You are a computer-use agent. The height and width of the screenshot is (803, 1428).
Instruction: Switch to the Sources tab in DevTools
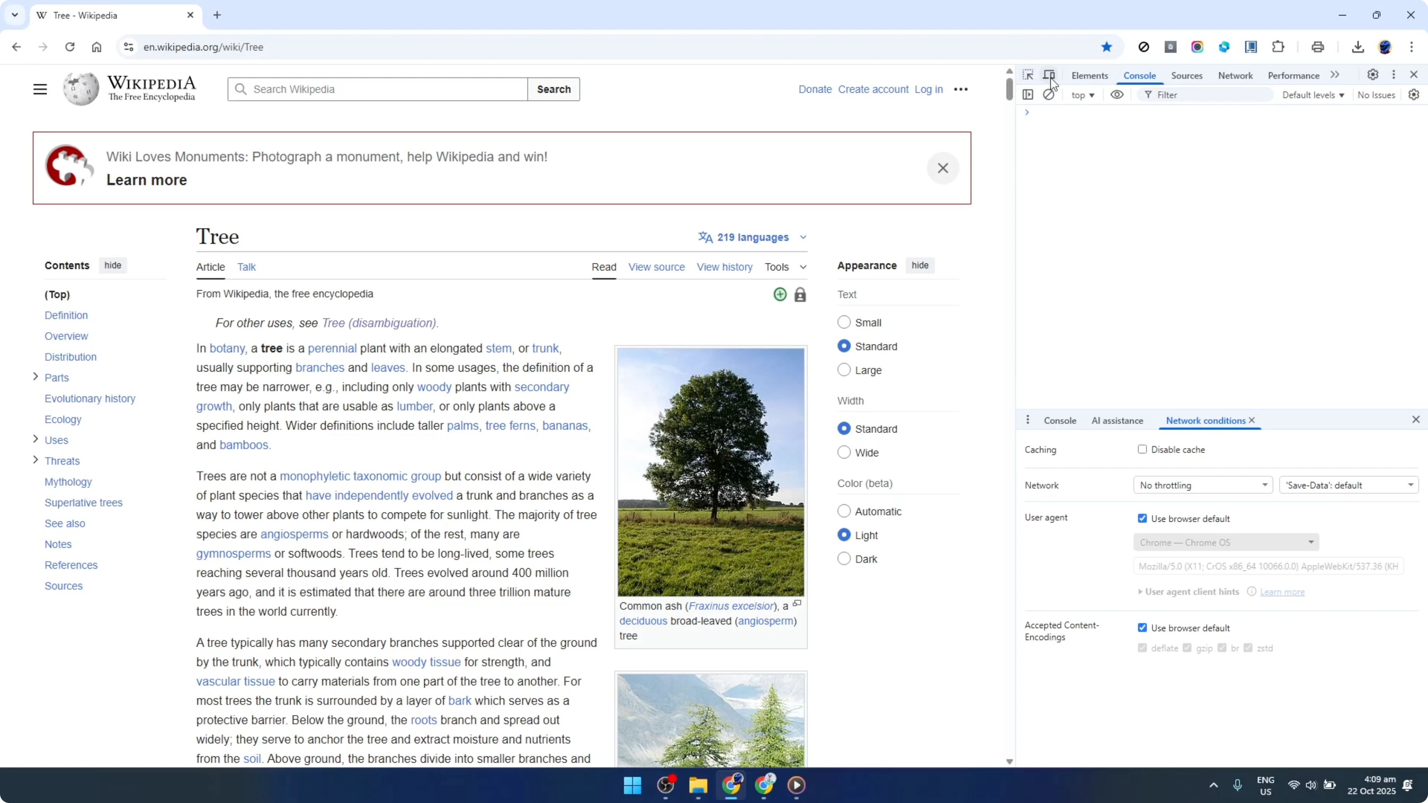point(1187,75)
